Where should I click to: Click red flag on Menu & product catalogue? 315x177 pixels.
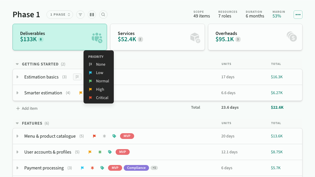(x=94, y=136)
